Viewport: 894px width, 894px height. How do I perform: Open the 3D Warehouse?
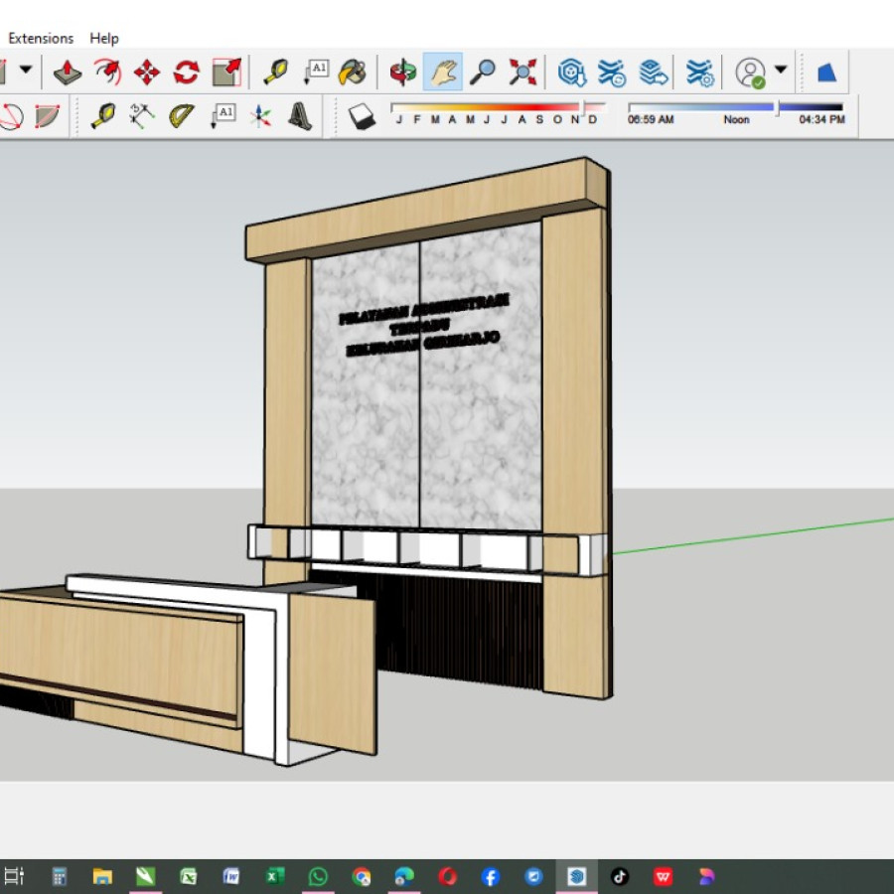[x=572, y=73]
